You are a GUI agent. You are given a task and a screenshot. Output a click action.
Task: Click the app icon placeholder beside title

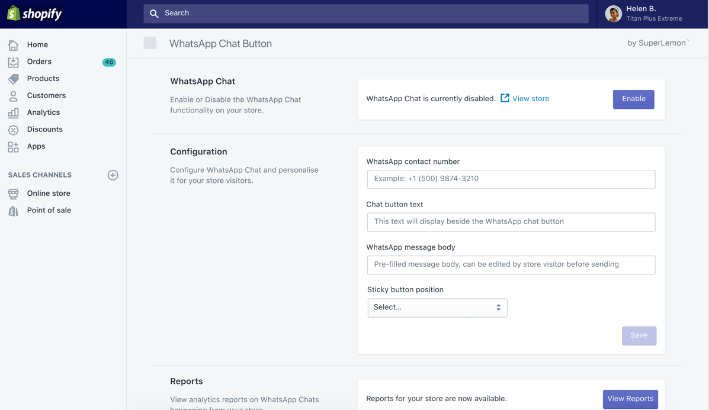point(150,43)
